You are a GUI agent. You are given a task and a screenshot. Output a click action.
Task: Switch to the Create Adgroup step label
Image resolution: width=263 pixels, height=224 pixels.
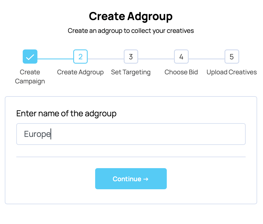click(80, 72)
